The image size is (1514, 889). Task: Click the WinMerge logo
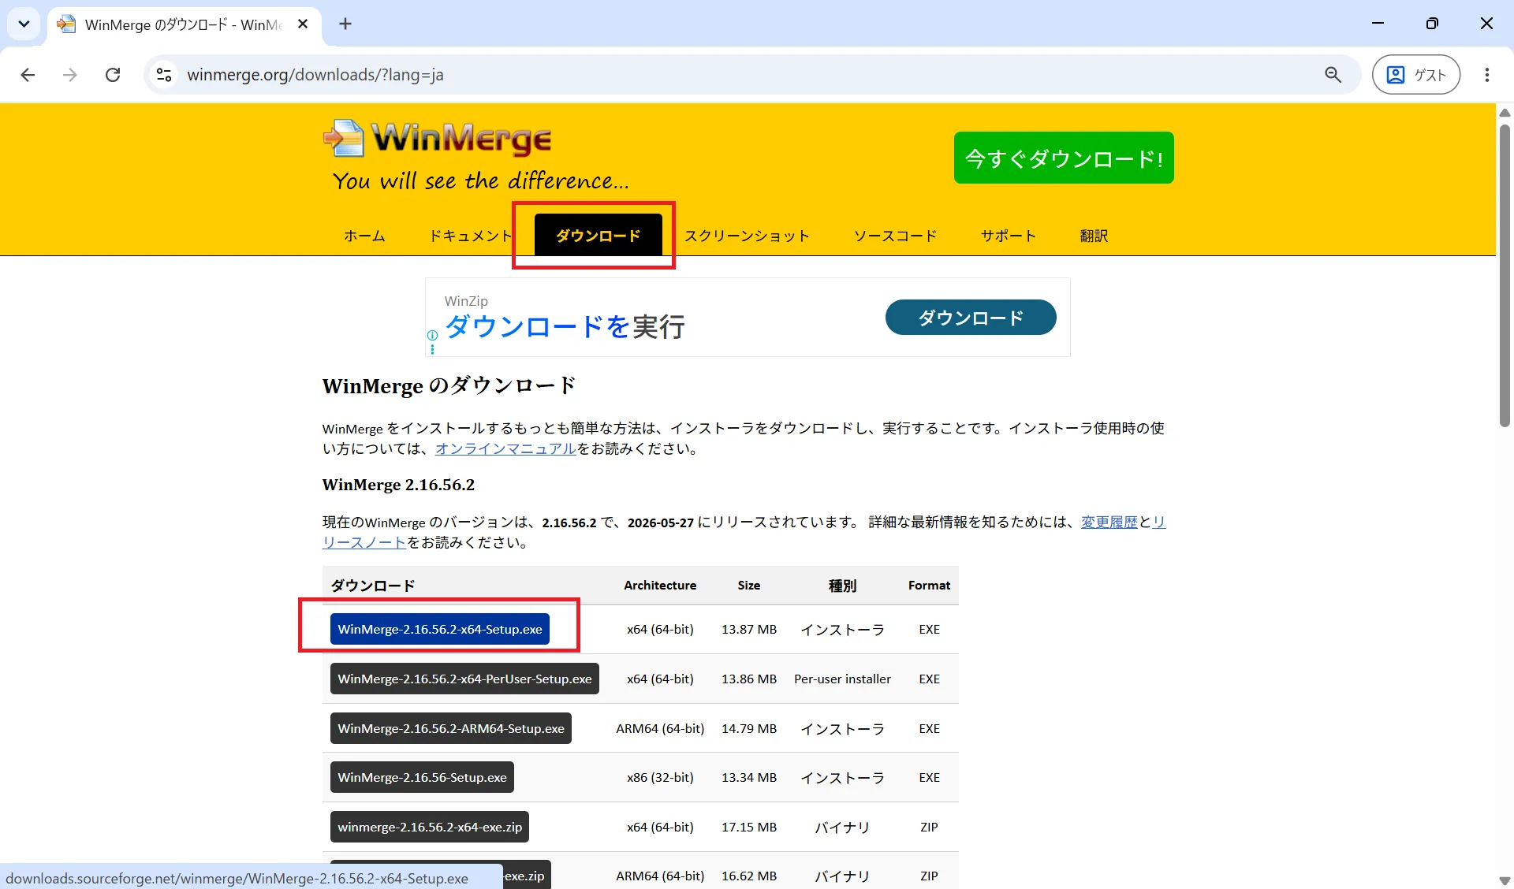click(438, 139)
